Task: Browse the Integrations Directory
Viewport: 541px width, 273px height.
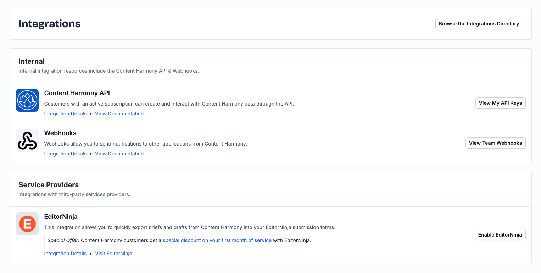Action: pos(479,24)
